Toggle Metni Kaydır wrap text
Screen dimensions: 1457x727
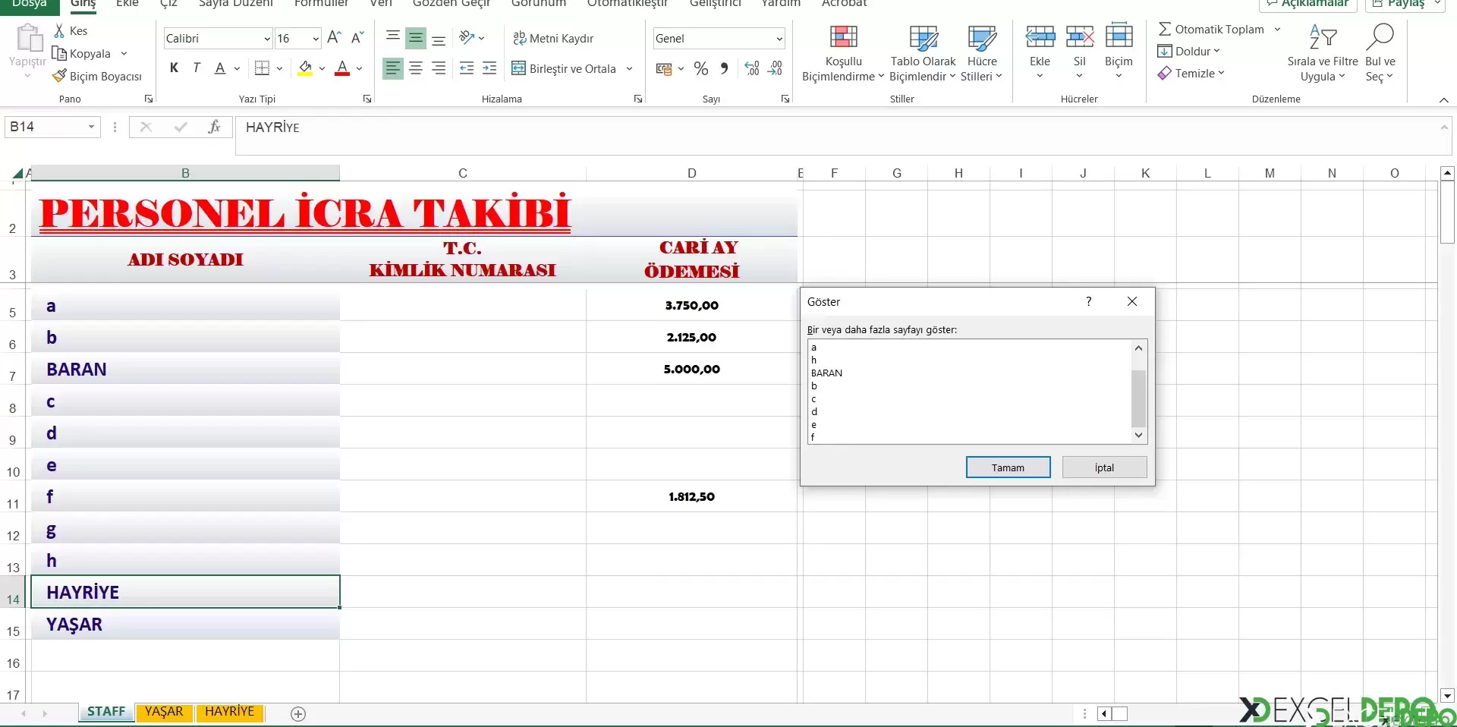553,38
